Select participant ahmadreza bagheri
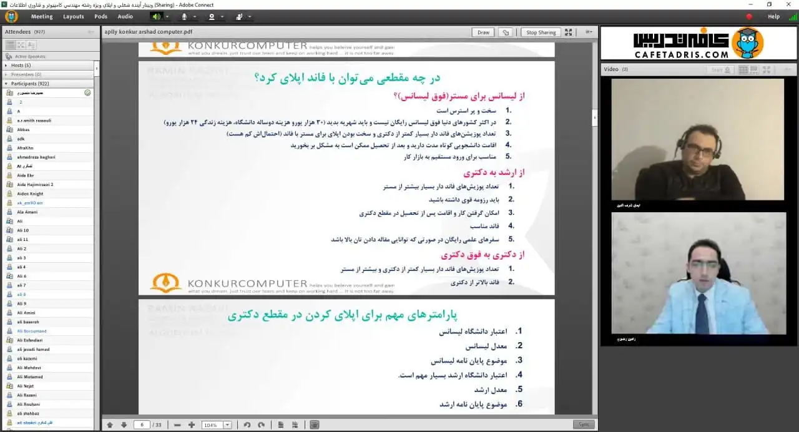The height and width of the screenshot is (432, 799). [47, 157]
